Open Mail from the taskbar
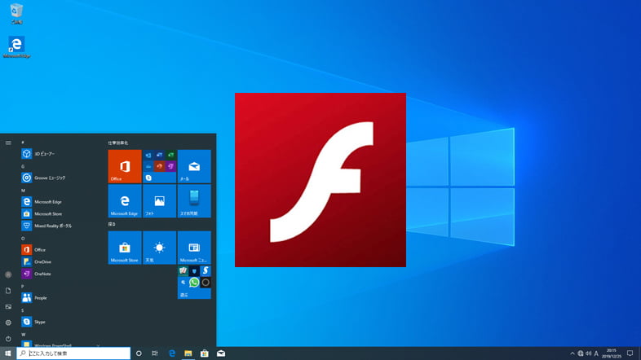Viewport: 641px width, 360px height. (221, 353)
